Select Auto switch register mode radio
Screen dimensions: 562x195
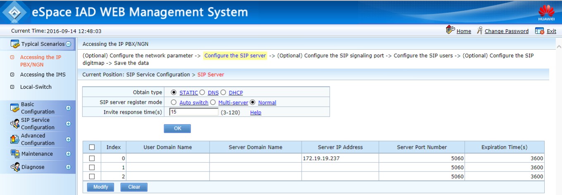coord(174,102)
